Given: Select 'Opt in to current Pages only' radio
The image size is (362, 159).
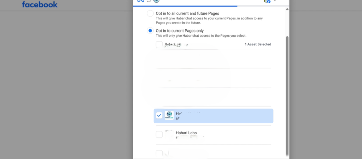Looking at the screenshot, I should point(150,31).
